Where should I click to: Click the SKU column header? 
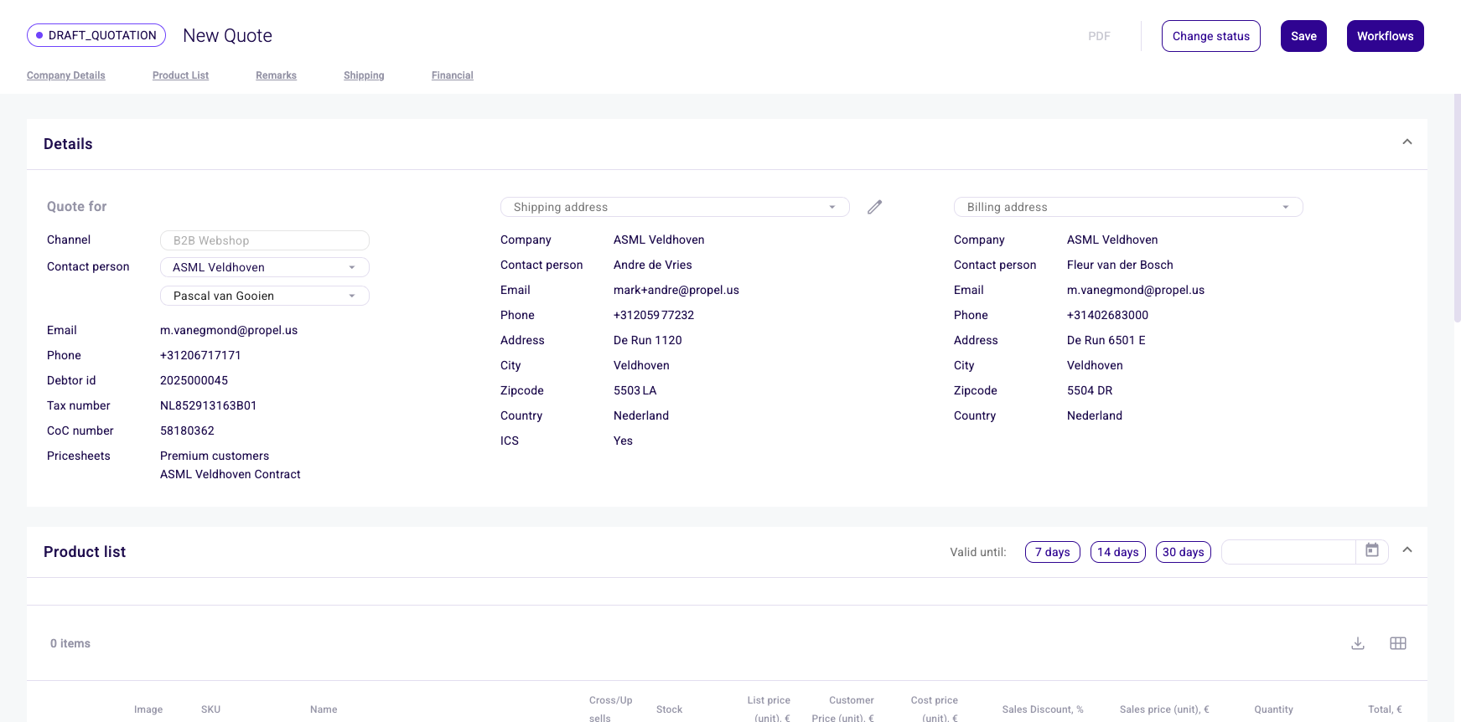211,709
